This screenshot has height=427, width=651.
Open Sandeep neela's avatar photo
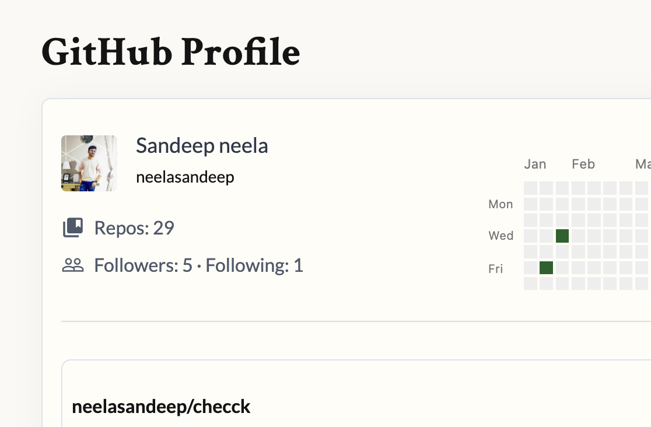[89, 163]
